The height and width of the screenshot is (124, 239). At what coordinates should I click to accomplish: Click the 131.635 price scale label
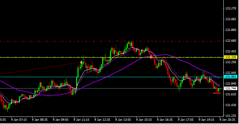pyautogui.click(x=231, y=94)
